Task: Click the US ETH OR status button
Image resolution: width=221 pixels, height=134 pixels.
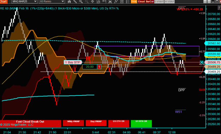Action: click(x=119, y=123)
